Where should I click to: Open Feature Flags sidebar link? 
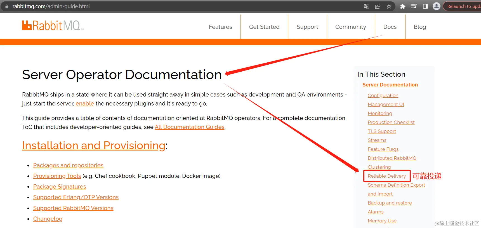(x=383, y=149)
